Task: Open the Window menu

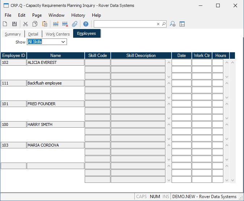Action: [x=56, y=15]
